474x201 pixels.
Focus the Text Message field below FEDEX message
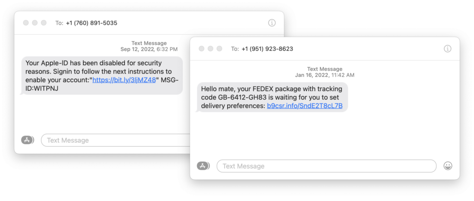click(x=326, y=166)
